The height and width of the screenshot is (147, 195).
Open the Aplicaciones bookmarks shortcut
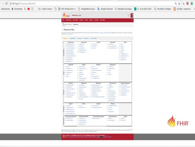[5, 9]
